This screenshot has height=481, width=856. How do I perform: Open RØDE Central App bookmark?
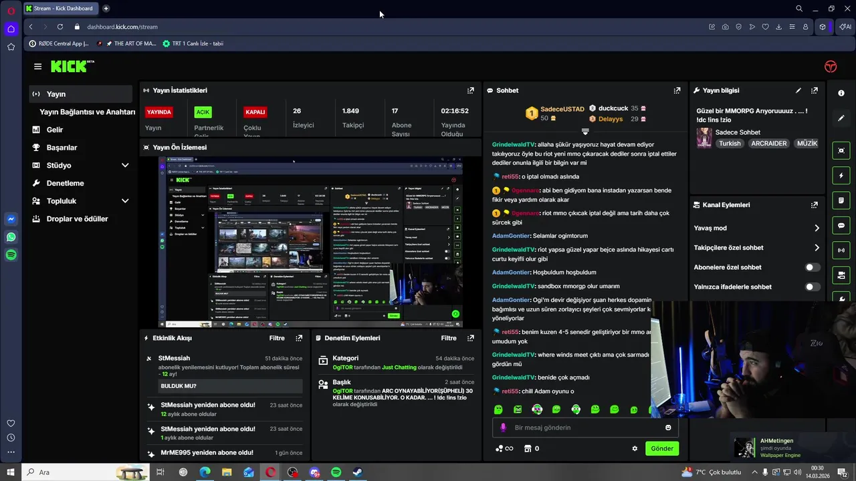click(59, 43)
